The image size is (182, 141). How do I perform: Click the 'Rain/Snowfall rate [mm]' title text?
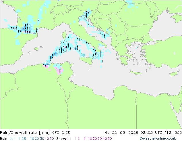pos(25,133)
